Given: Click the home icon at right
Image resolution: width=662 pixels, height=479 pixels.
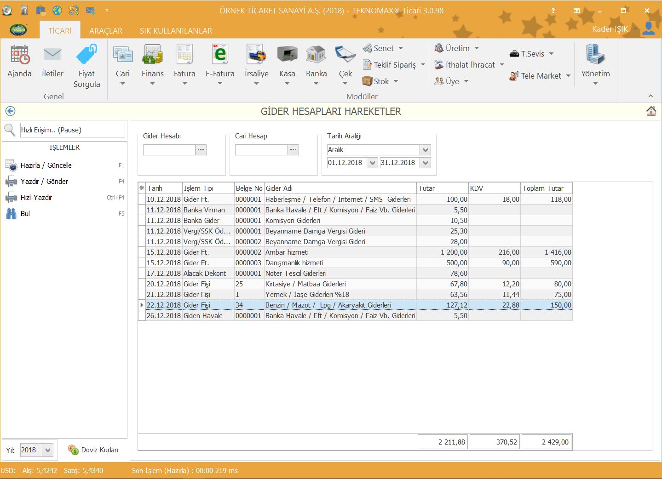Looking at the screenshot, I should pos(651,111).
